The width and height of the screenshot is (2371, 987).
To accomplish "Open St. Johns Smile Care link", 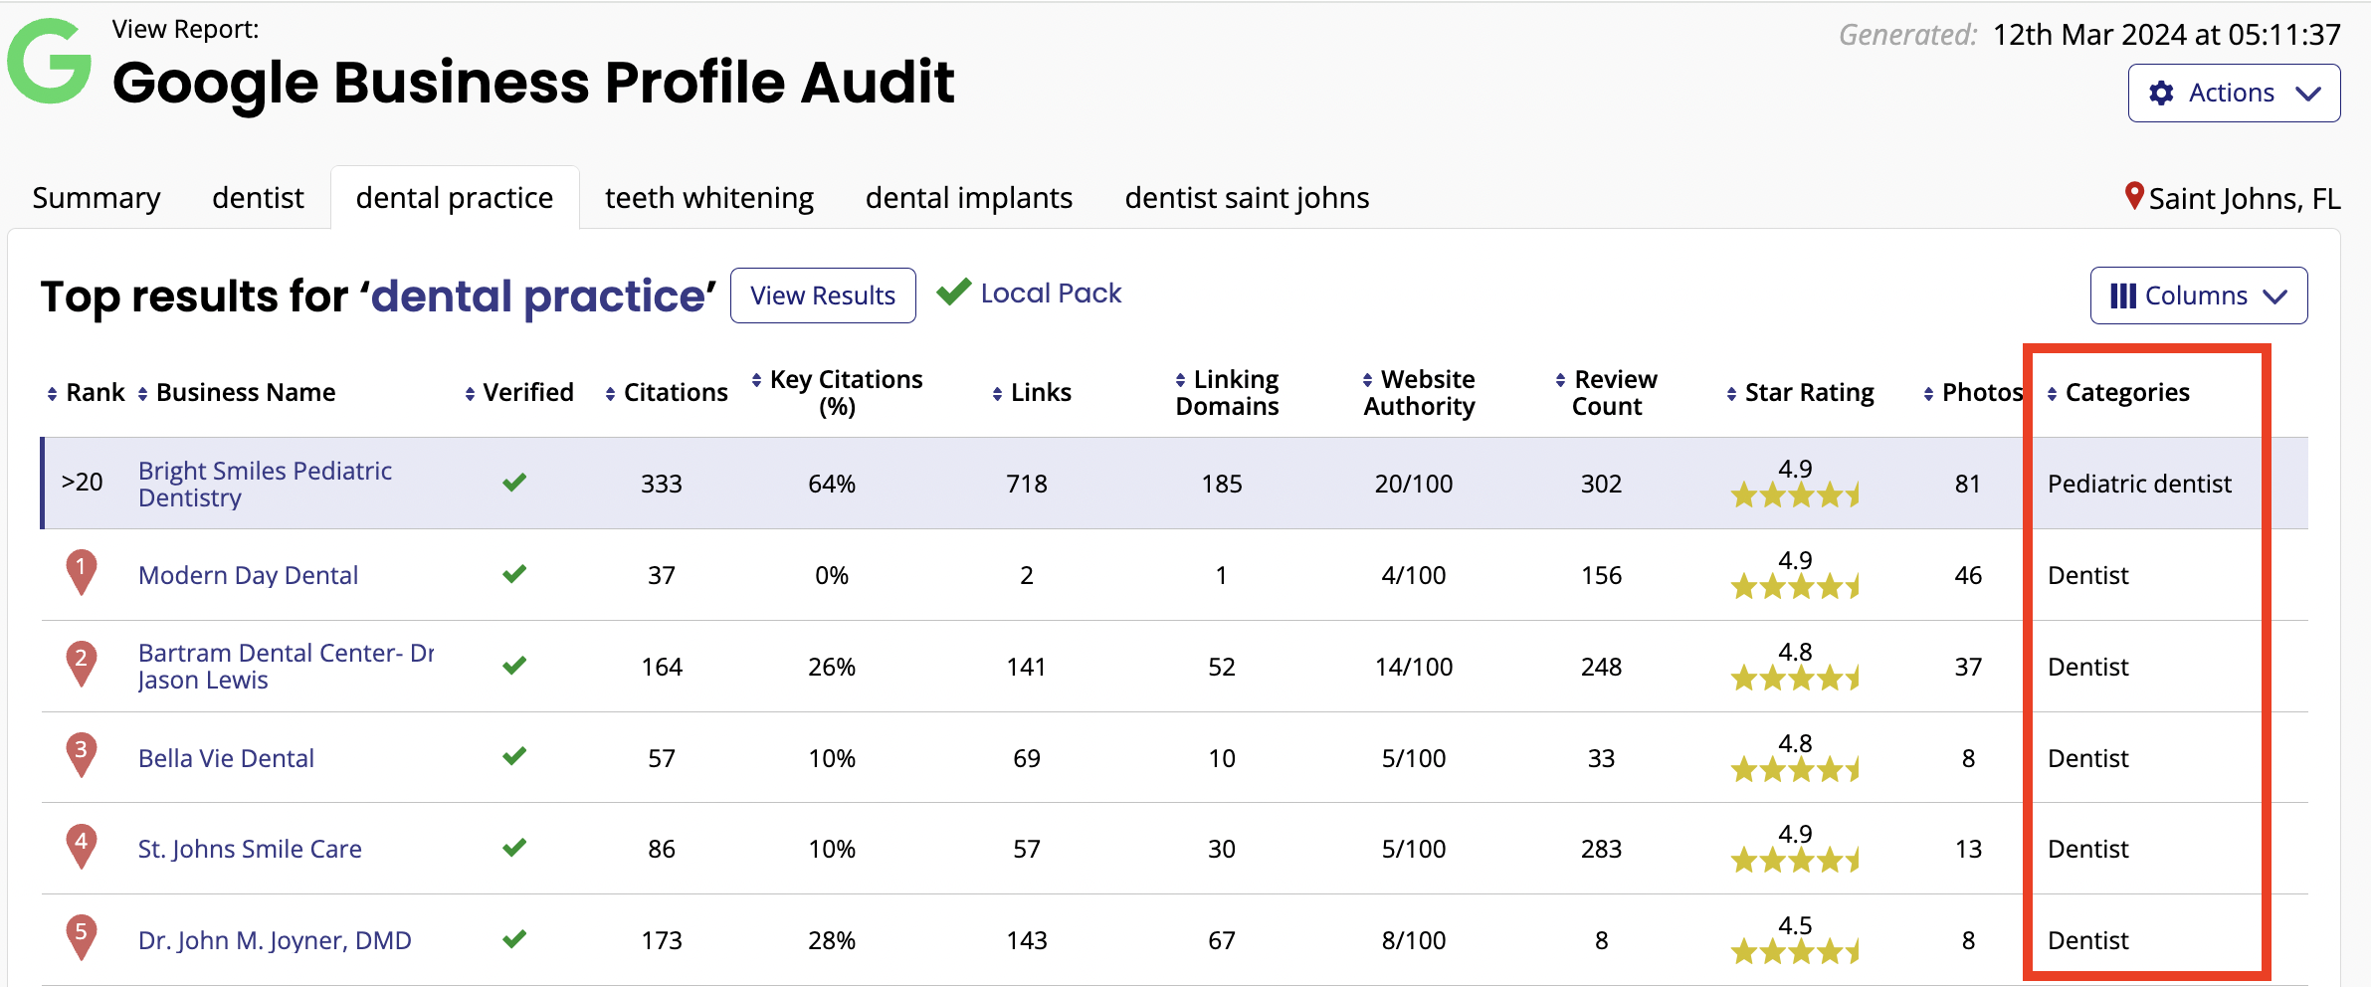I will pos(250,849).
